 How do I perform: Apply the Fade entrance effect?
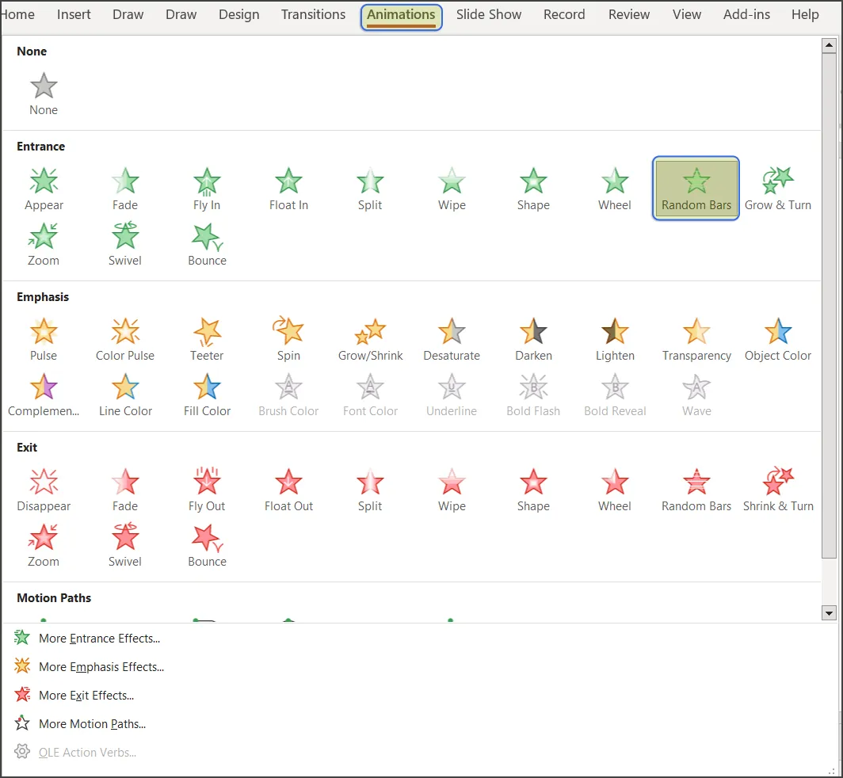point(125,189)
